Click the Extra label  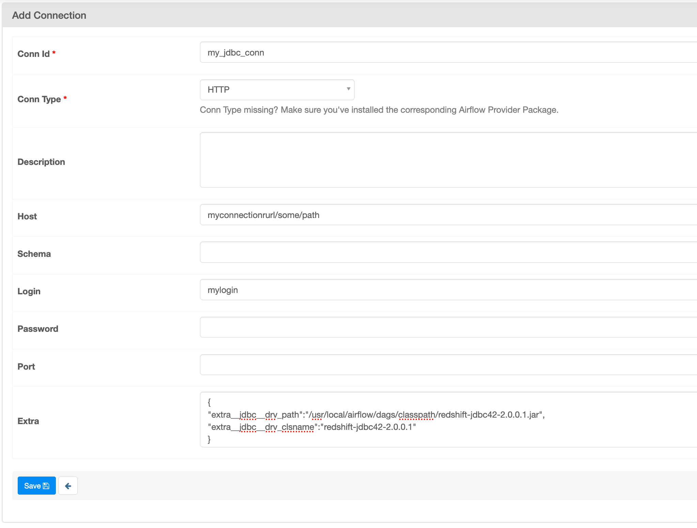coord(28,421)
